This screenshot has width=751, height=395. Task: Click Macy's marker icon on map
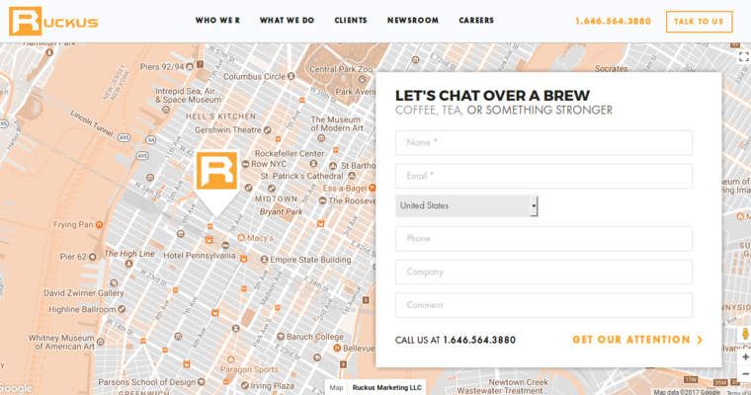[x=239, y=238]
